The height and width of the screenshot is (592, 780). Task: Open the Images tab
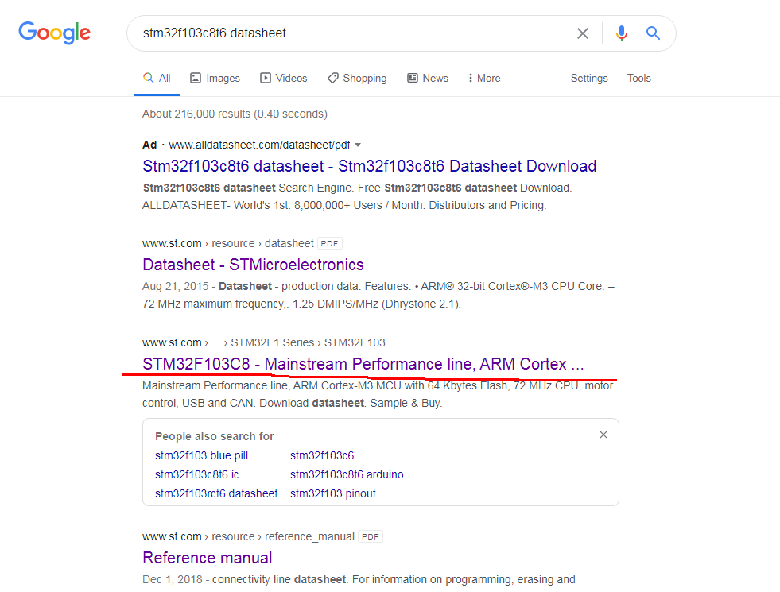click(x=215, y=79)
